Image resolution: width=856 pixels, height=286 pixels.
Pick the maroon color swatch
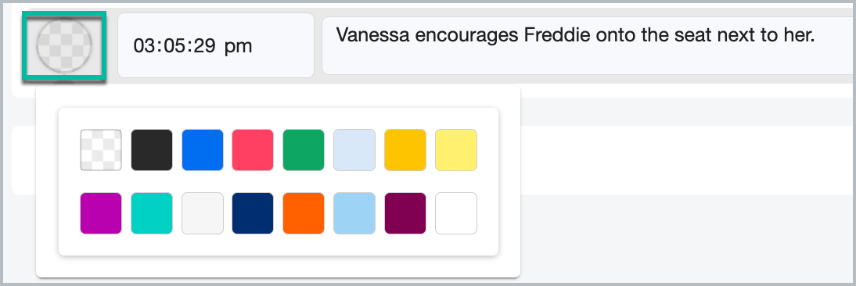(x=405, y=213)
